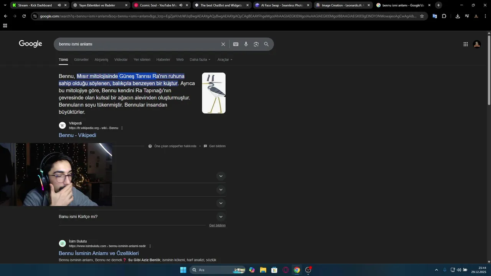The image size is (491, 276).
Task: Open the Bennu bird thumbnail image
Action: click(214, 93)
